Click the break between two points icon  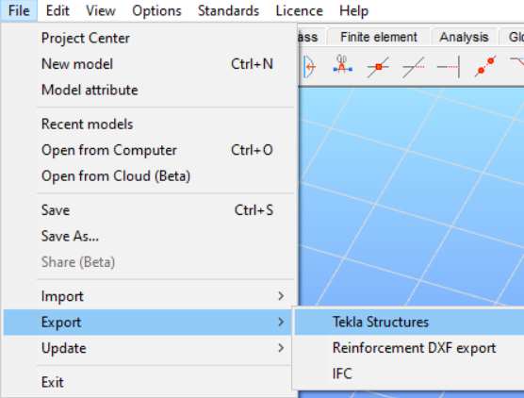coord(485,66)
